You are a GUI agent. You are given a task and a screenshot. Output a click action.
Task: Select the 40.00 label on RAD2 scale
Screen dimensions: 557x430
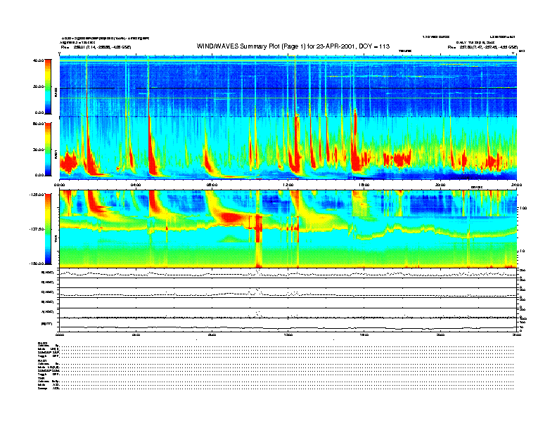(38, 60)
